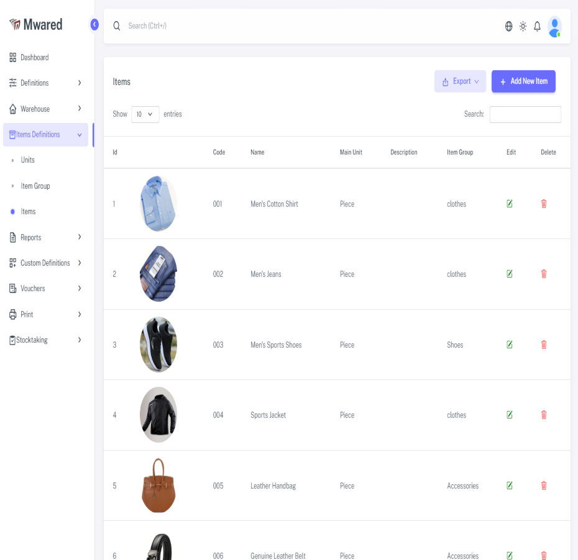Sort by the Name column header
The width and height of the screenshot is (578, 560).
(x=257, y=152)
